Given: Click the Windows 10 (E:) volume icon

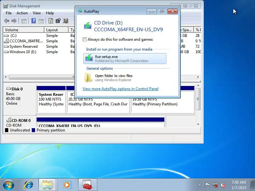Looking at the screenshot, I should [6, 52].
